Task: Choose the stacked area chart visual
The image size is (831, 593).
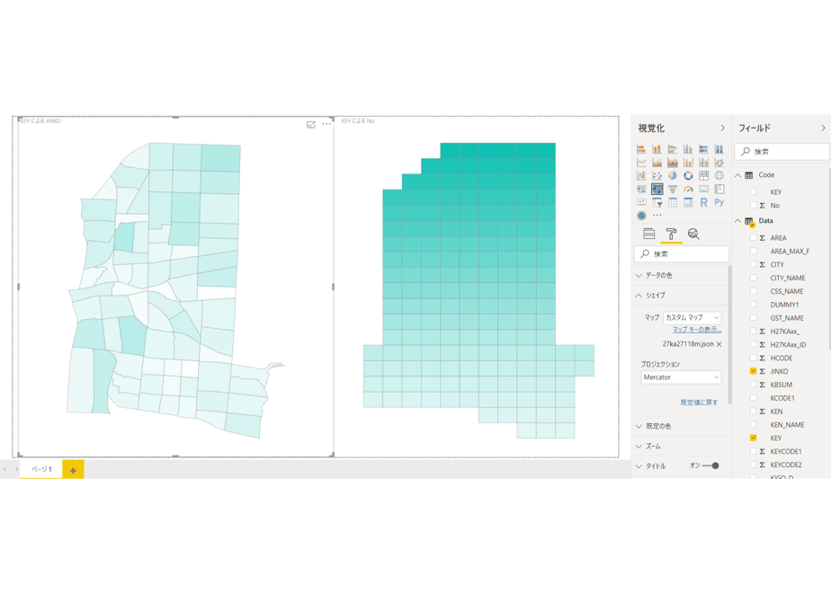Action: [673, 162]
